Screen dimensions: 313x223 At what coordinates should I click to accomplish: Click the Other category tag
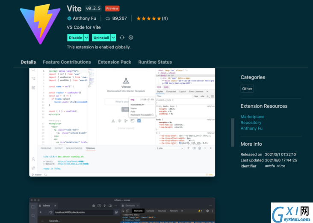[247, 89]
